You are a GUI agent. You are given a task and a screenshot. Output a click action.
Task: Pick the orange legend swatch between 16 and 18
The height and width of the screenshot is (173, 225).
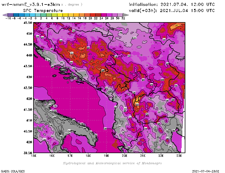coord(82,15)
